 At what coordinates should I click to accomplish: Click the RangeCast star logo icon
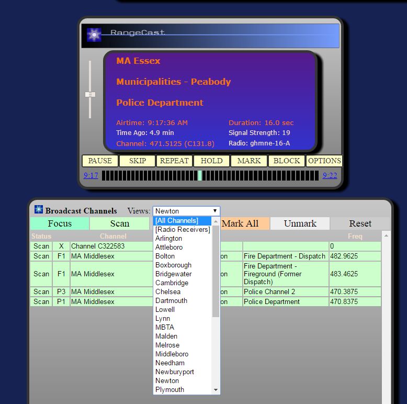(94, 35)
